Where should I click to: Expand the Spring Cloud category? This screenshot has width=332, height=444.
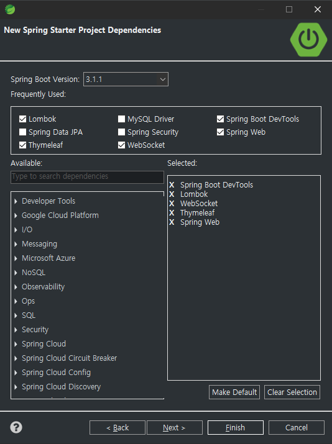(x=16, y=344)
